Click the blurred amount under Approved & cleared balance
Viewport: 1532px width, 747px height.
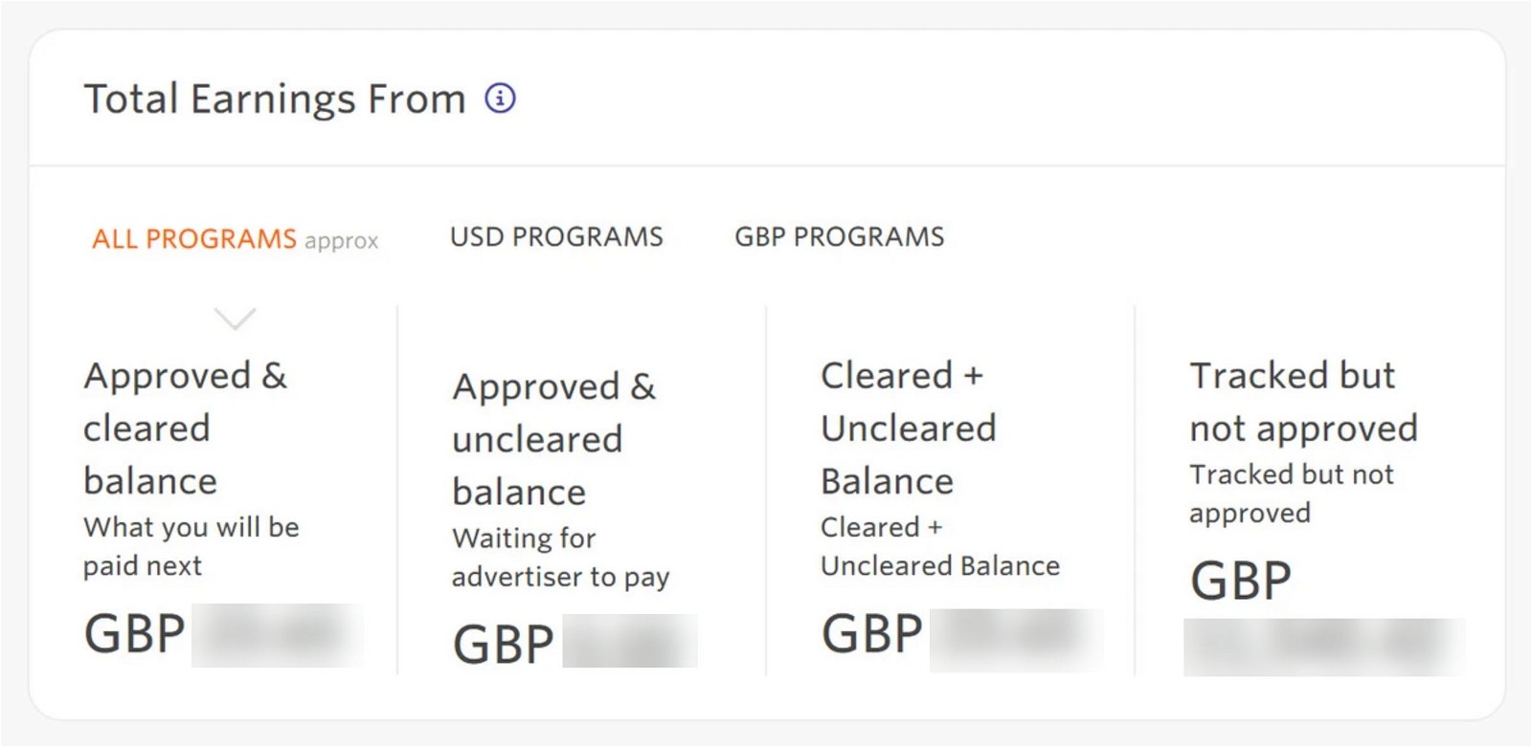pos(277,634)
